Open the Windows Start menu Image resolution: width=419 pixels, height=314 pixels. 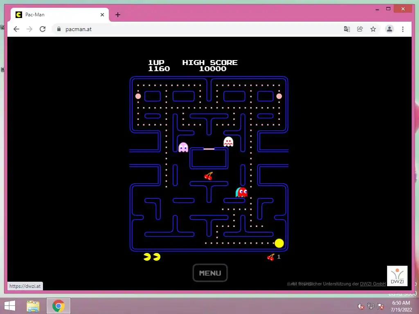pyautogui.click(x=10, y=306)
